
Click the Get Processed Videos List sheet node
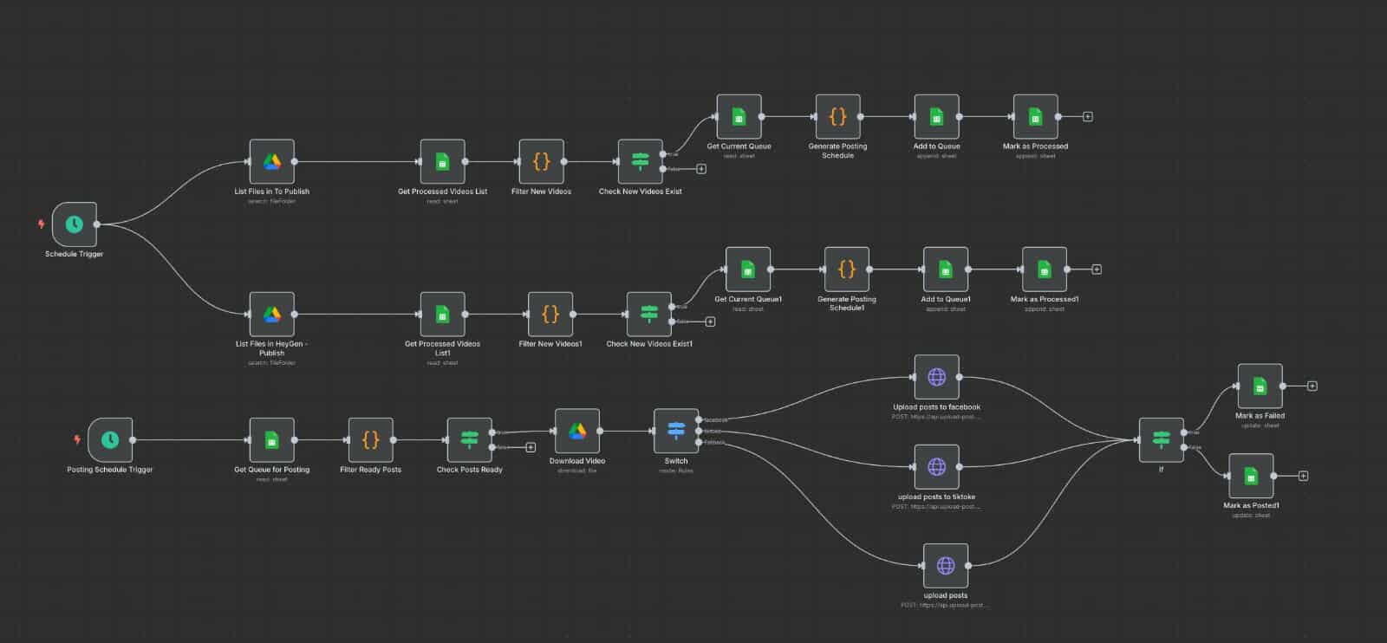442,162
